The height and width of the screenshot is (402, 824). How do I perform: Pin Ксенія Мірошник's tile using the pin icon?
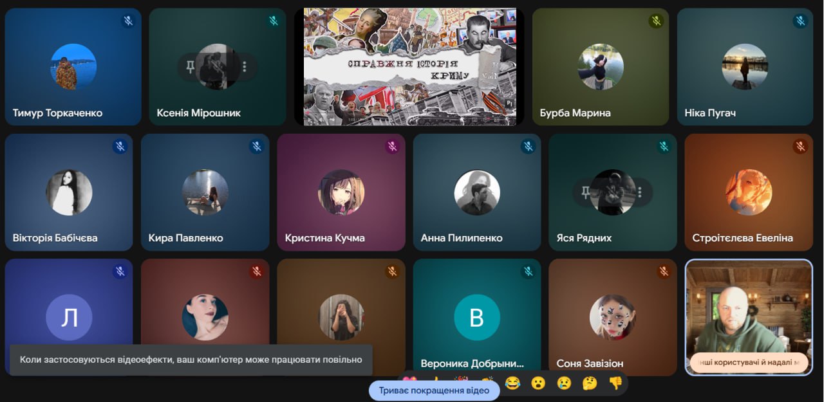pos(190,66)
